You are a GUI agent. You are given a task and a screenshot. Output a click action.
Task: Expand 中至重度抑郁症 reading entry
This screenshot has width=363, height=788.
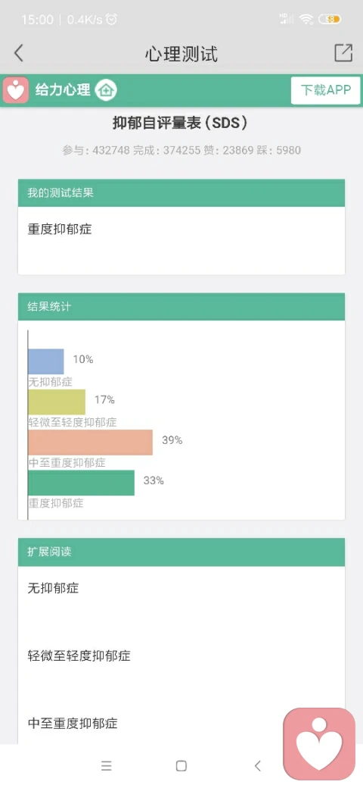[x=73, y=724]
